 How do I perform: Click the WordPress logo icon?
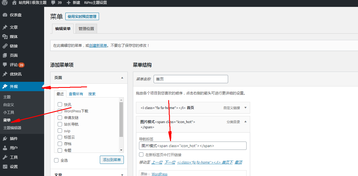pyautogui.click(x=5, y=3)
